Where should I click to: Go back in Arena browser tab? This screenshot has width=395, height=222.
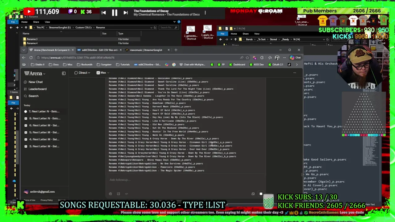pyautogui.click(x=24, y=58)
